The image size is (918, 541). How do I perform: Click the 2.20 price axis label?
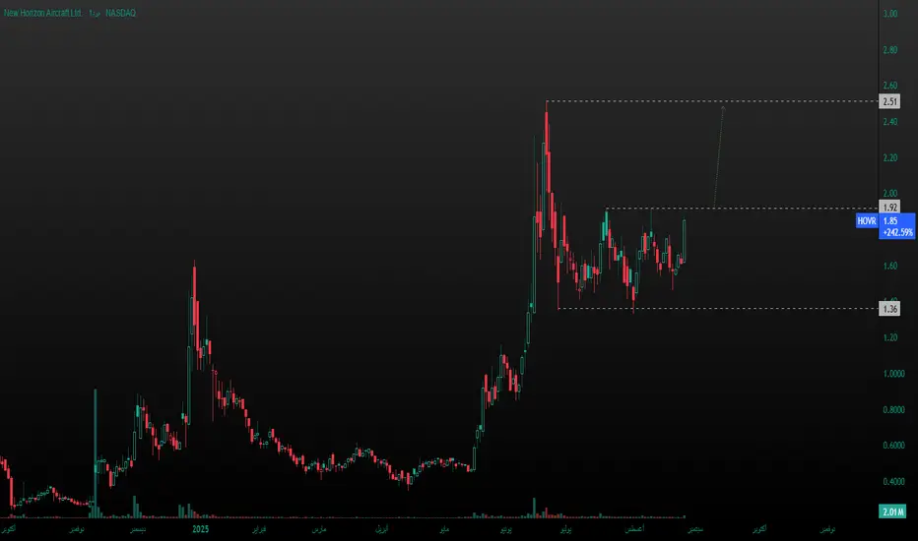pyautogui.click(x=889, y=158)
